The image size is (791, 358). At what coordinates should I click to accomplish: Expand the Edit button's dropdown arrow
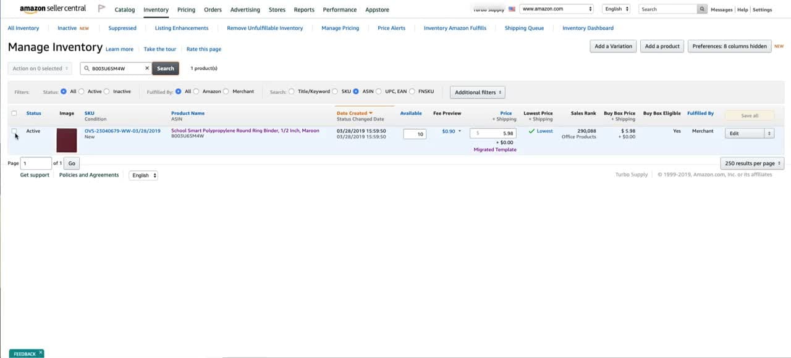coord(769,133)
